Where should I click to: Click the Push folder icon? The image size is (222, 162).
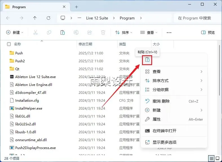12,53
